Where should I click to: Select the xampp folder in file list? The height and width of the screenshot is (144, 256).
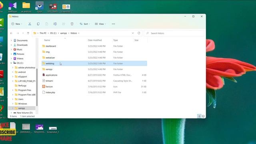94,69
